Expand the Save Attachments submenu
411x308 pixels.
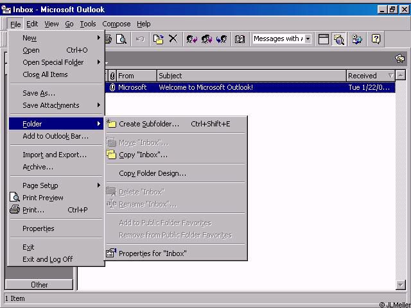point(56,105)
